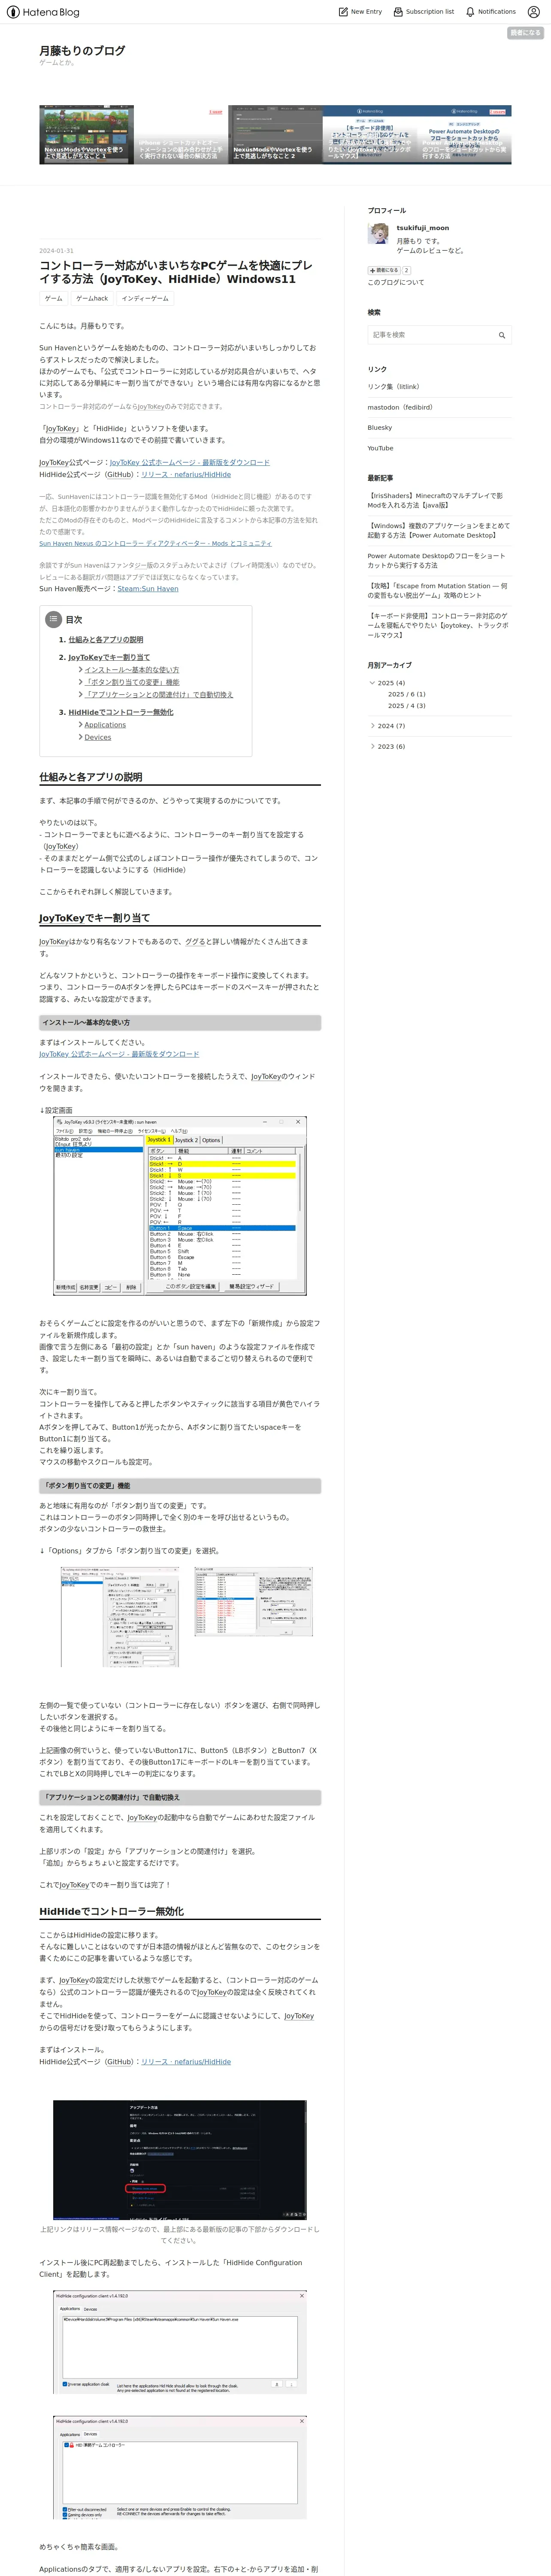Open the user account avatar in header
The width and height of the screenshot is (551, 2576).
pos(534,12)
